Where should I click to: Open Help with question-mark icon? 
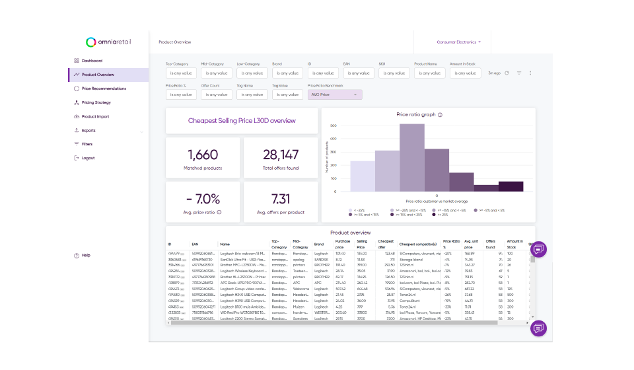tap(77, 256)
